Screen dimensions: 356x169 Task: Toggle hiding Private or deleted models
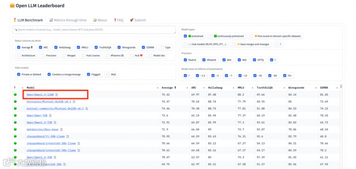(18, 74)
